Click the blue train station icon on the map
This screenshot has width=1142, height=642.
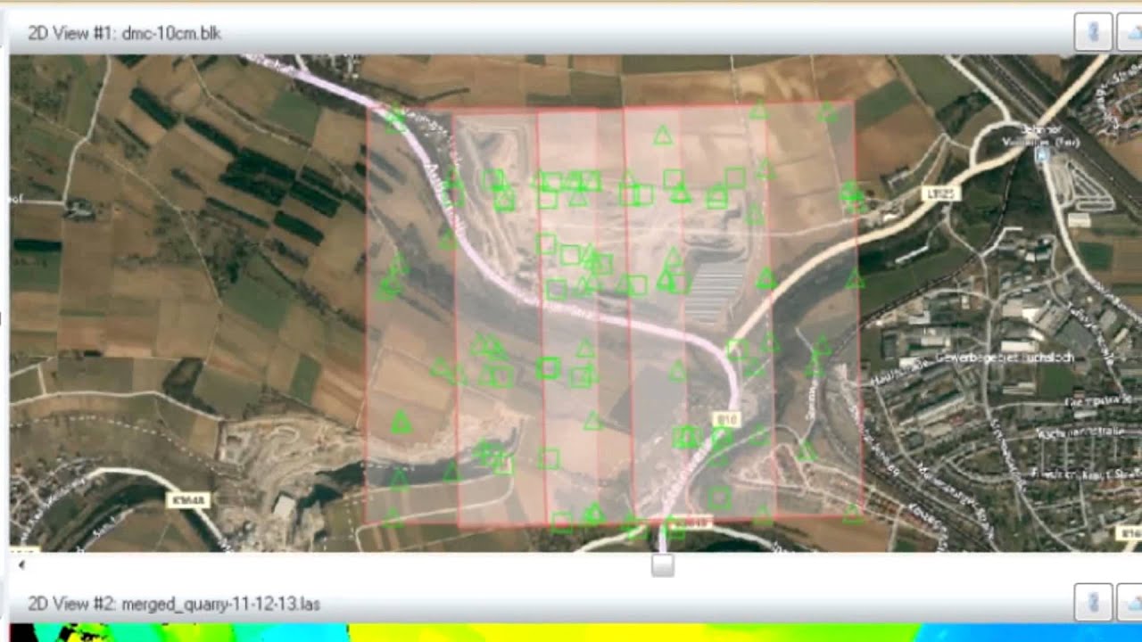(1043, 155)
